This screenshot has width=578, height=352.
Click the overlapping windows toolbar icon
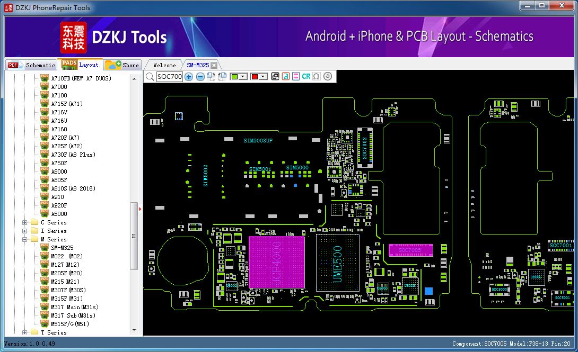point(275,77)
